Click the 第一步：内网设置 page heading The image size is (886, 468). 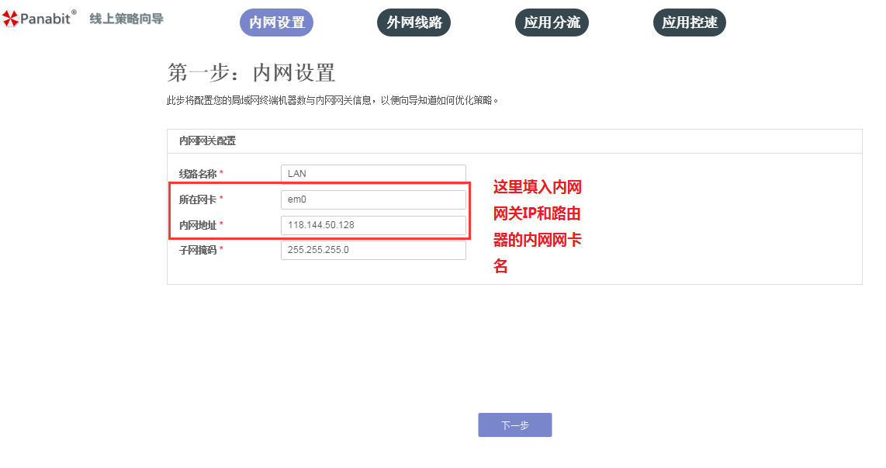[251, 73]
